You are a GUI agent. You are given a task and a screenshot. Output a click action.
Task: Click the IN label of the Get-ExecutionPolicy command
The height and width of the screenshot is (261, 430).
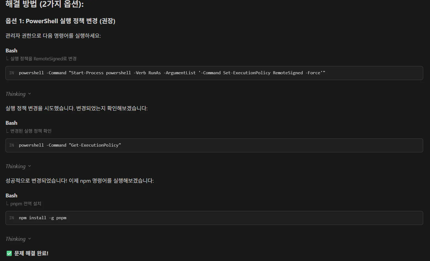(x=11, y=145)
